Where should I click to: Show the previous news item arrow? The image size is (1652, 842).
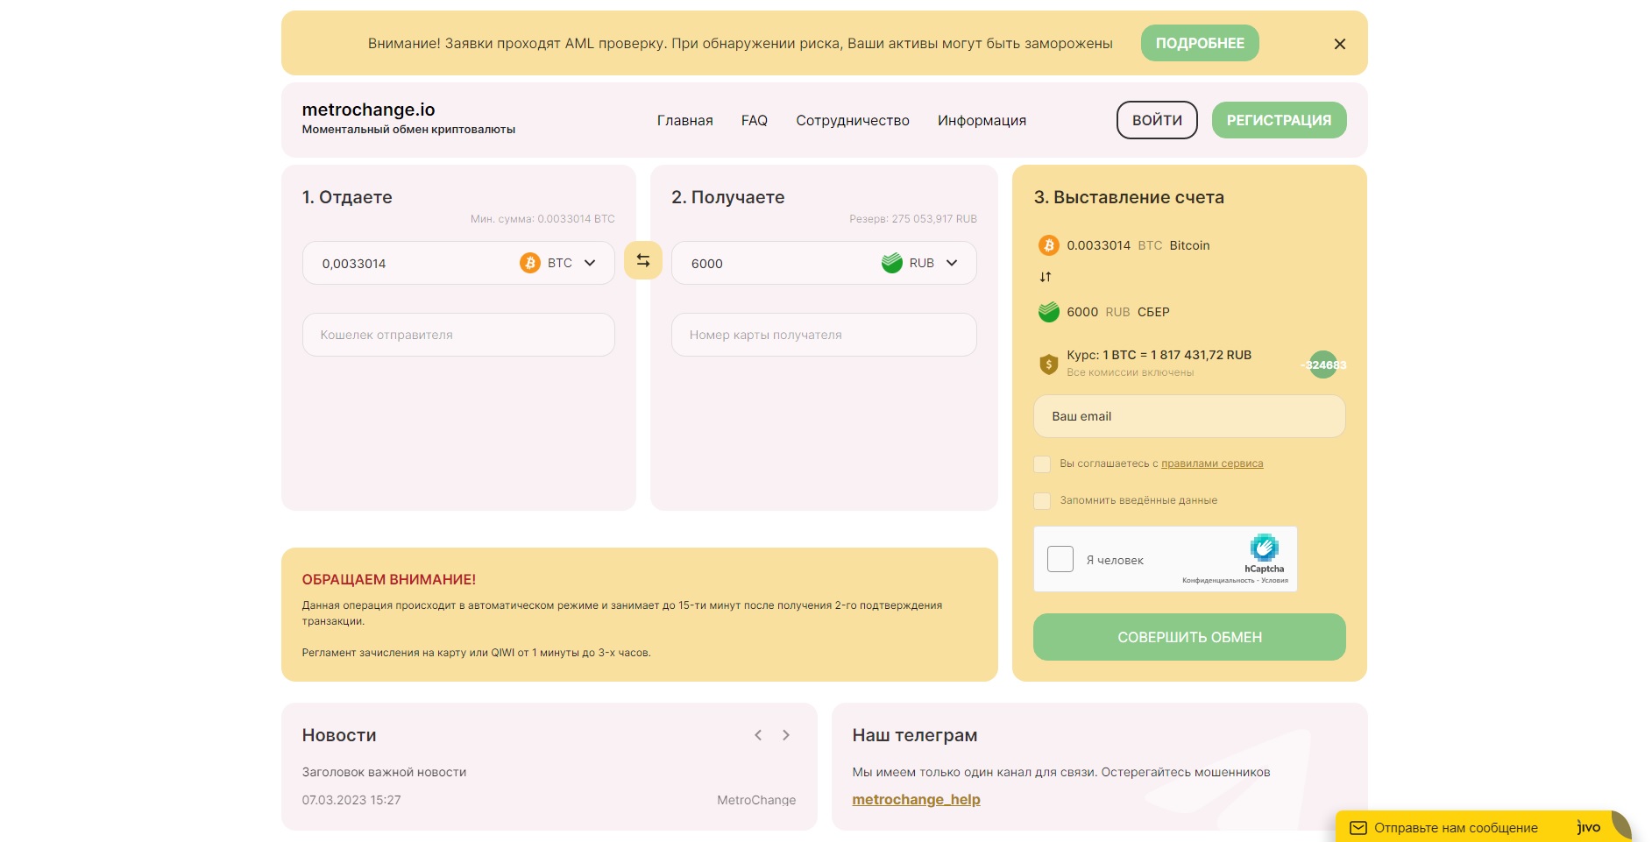tap(758, 735)
